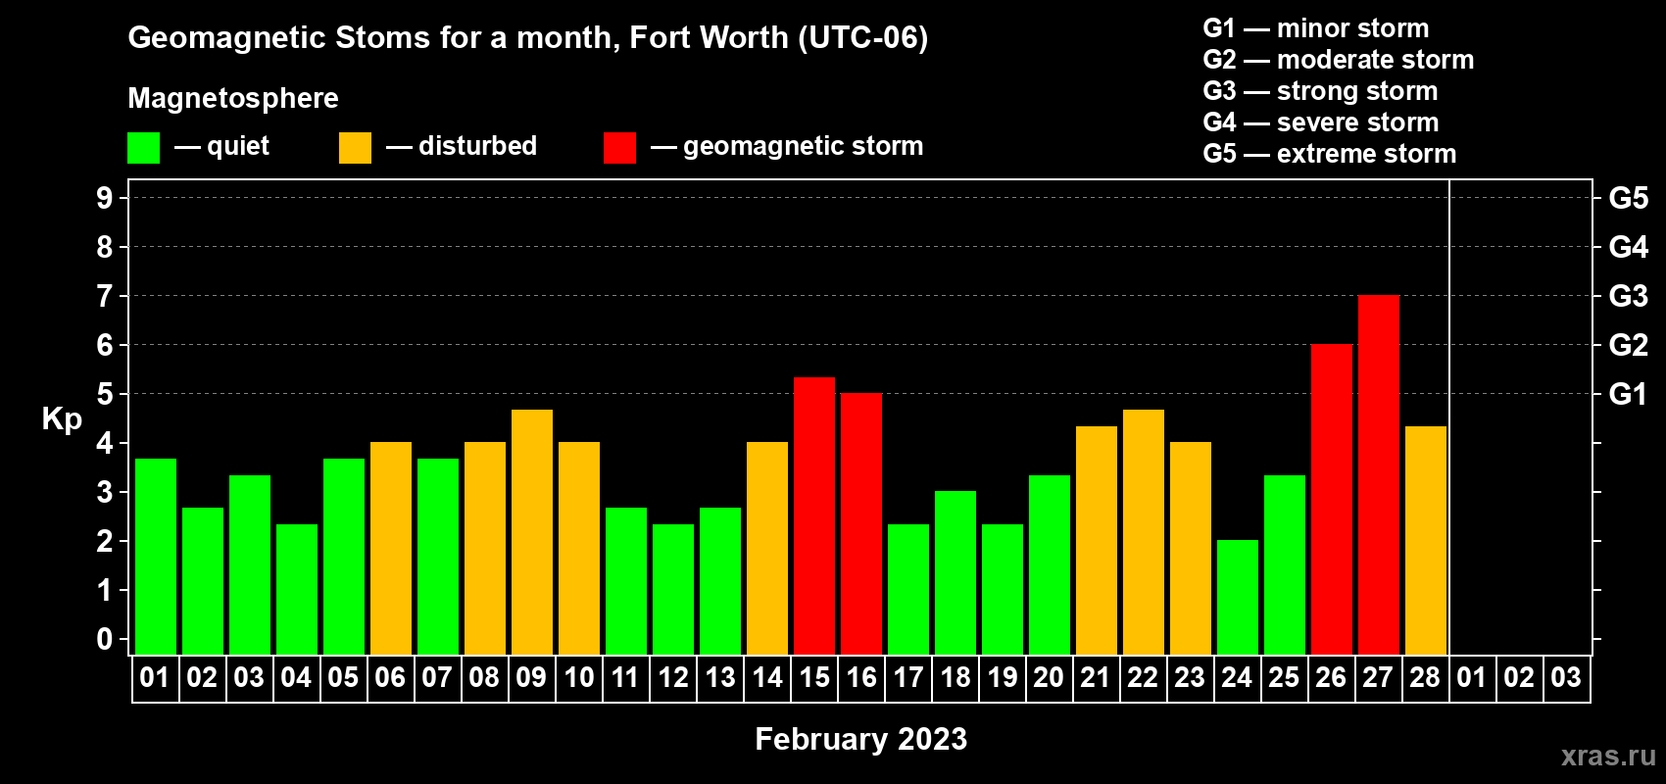Click the green quiet legend swatch
Screen dimensions: 1666x784
(x=143, y=148)
